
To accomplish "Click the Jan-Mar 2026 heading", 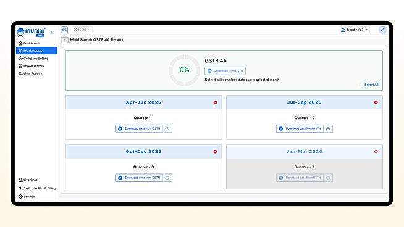I will pos(305,151).
